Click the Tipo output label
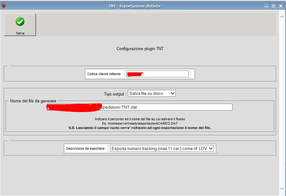This screenshot has height=196, width=286. pyautogui.click(x=115, y=94)
